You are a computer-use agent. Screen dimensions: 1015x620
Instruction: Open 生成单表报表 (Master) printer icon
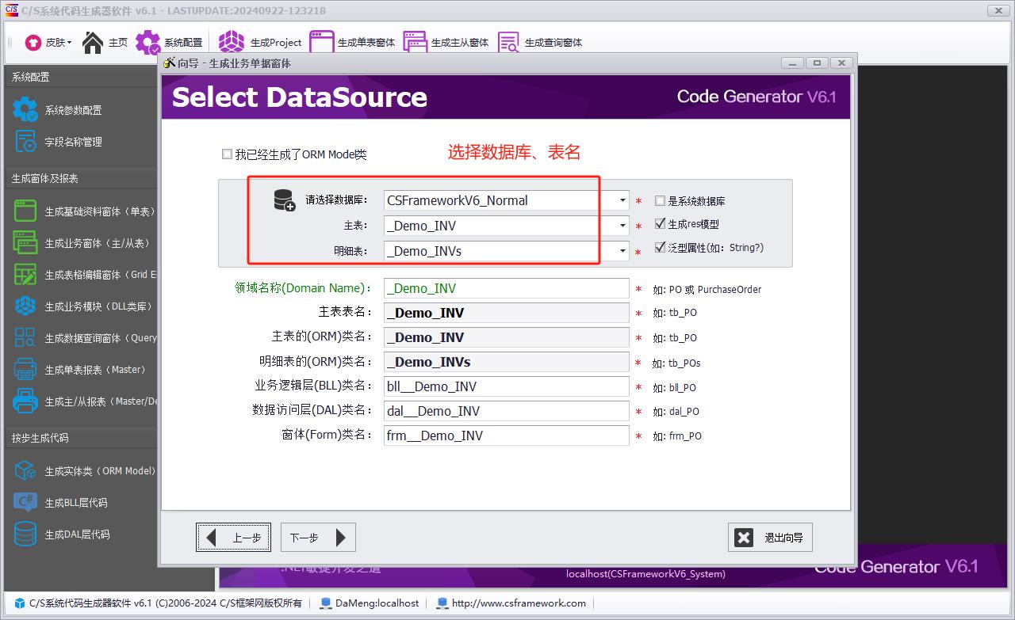[x=25, y=370]
